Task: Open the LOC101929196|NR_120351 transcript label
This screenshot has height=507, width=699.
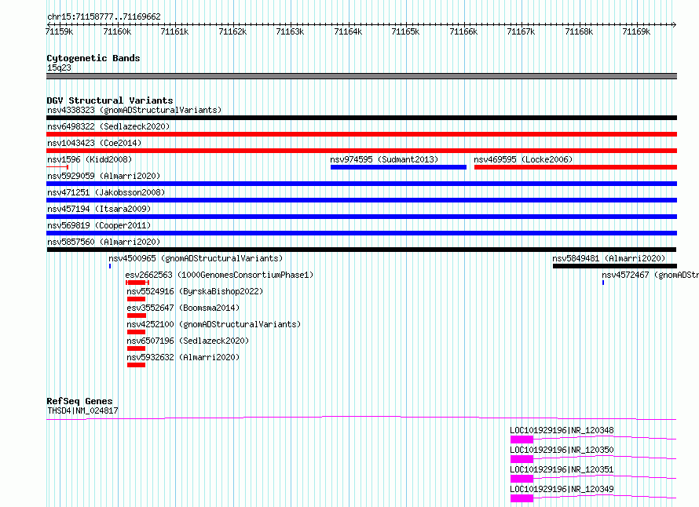Action: [x=562, y=469]
